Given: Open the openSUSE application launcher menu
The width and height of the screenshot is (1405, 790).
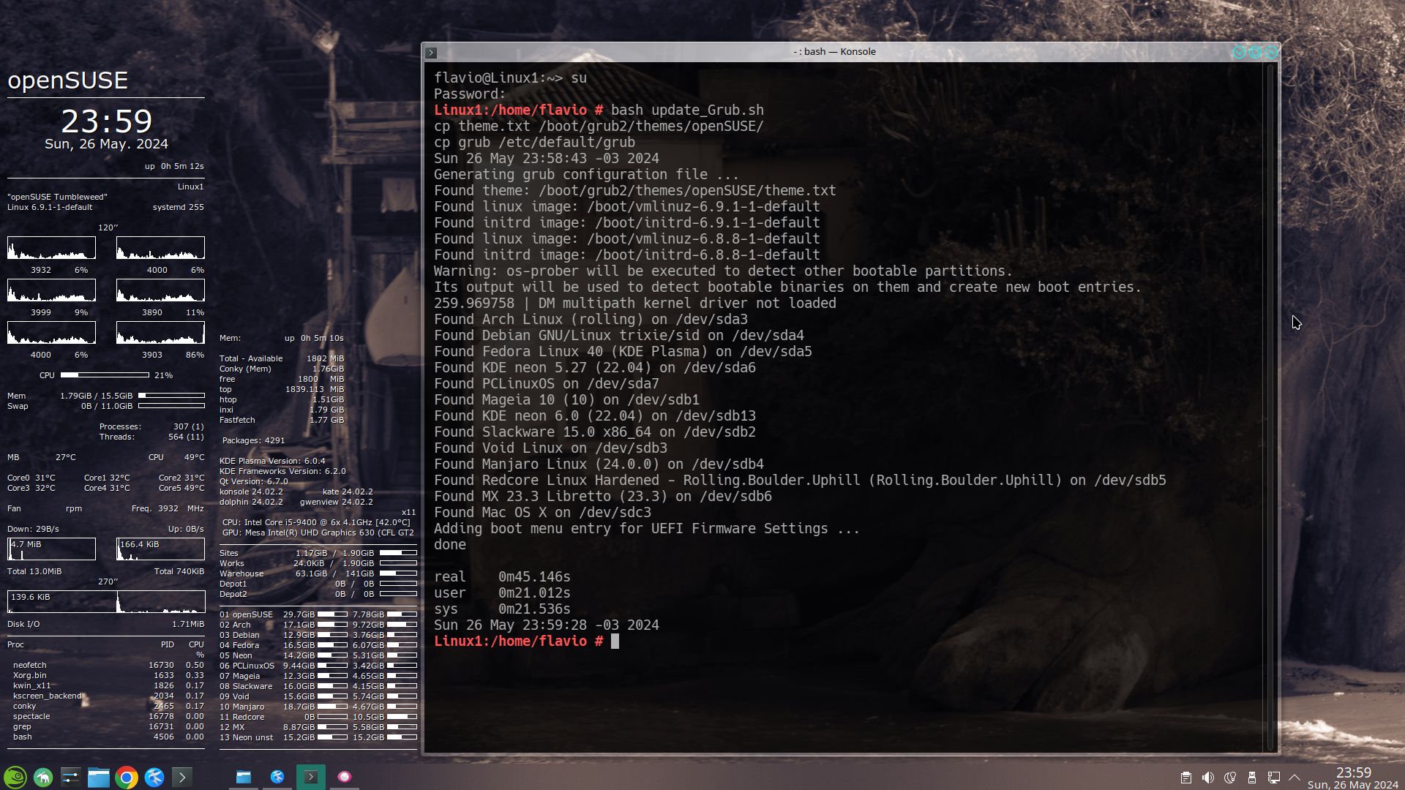Looking at the screenshot, I should click(x=15, y=777).
